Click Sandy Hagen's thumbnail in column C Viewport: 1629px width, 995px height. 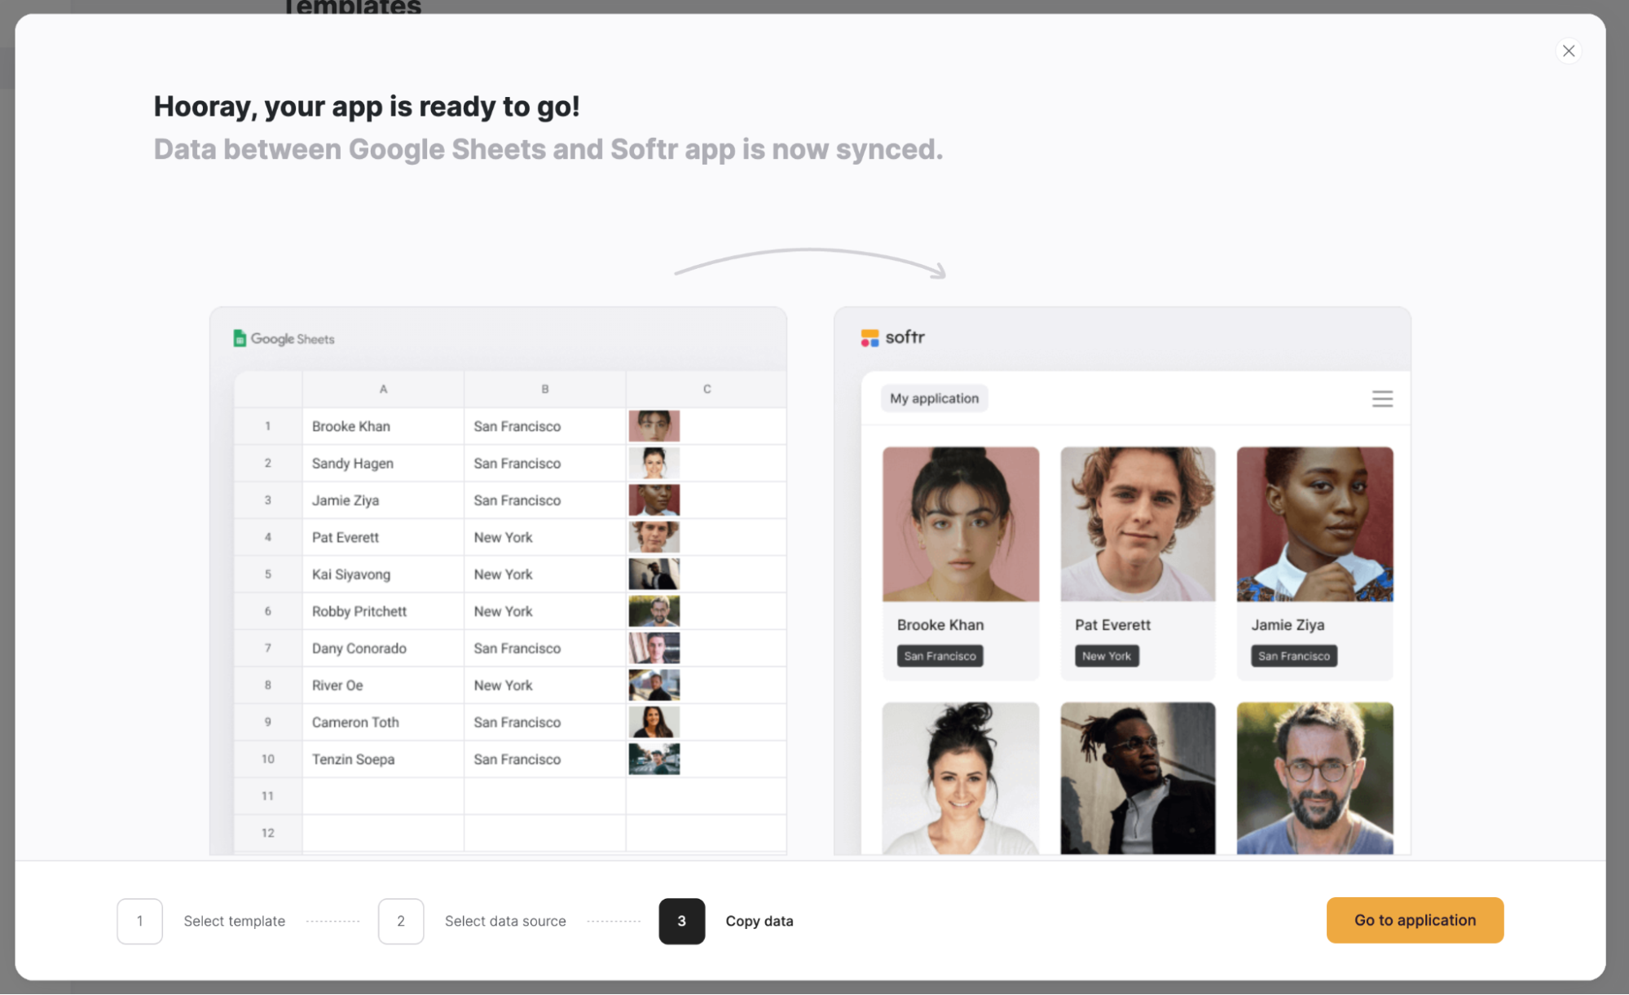point(654,463)
